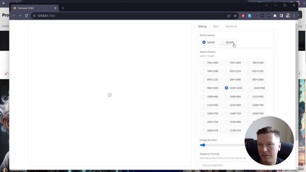Screen dimensions: 306x172
Task: Select Speed performance option
Action: [x=208, y=43]
